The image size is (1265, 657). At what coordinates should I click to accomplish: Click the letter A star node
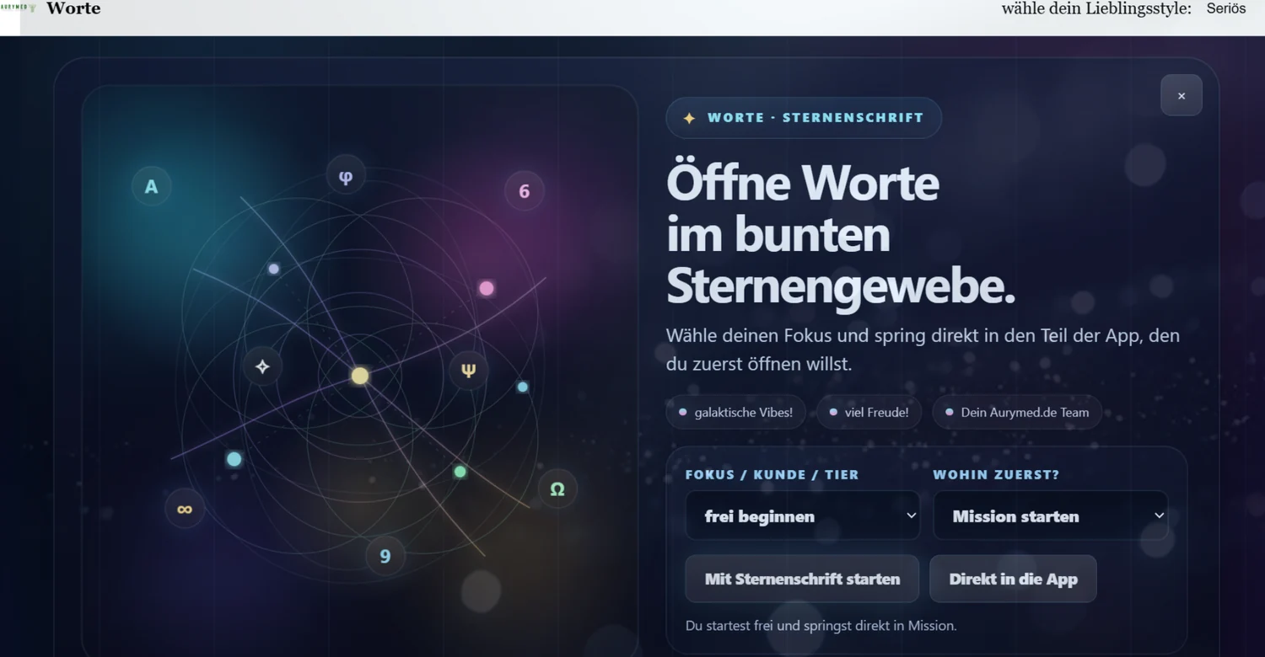tap(152, 186)
